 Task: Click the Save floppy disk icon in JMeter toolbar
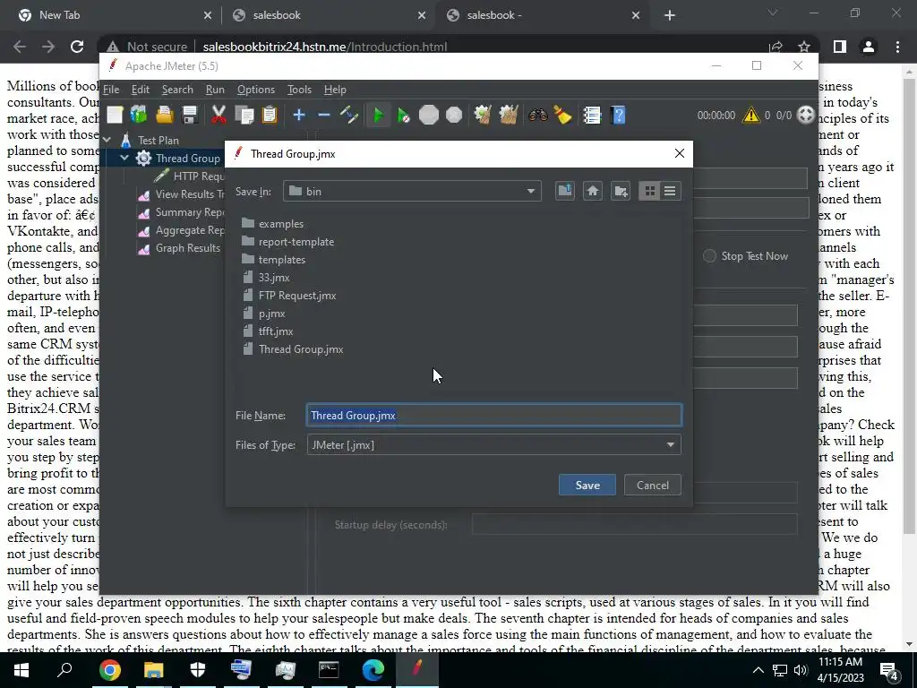190,116
